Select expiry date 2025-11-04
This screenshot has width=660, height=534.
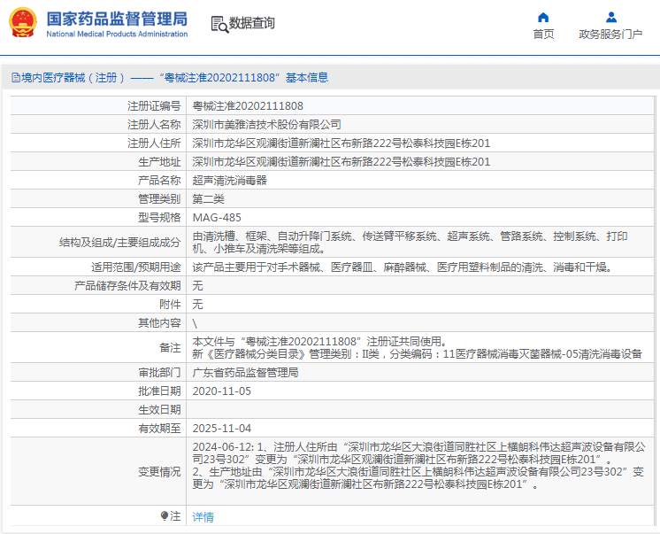click(221, 429)
